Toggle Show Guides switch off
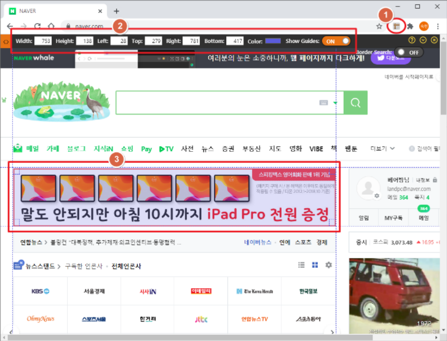 click(336, 41)
